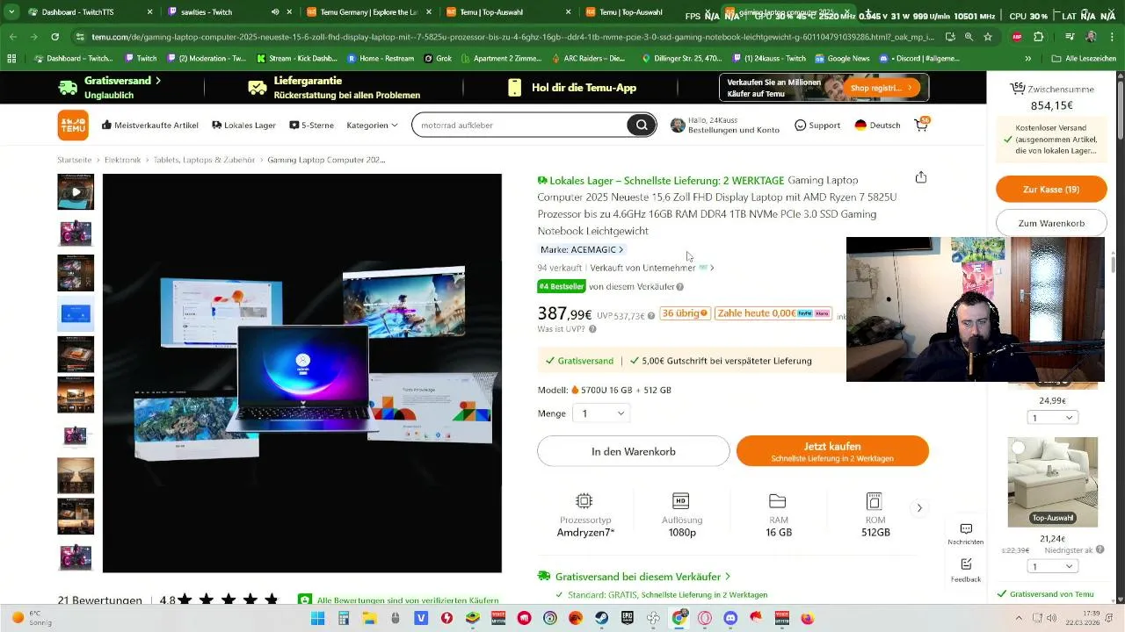Viewport: 1125px width, 632px height.
Task: Click the search magnifier button
Action: (x=642, y=125)
